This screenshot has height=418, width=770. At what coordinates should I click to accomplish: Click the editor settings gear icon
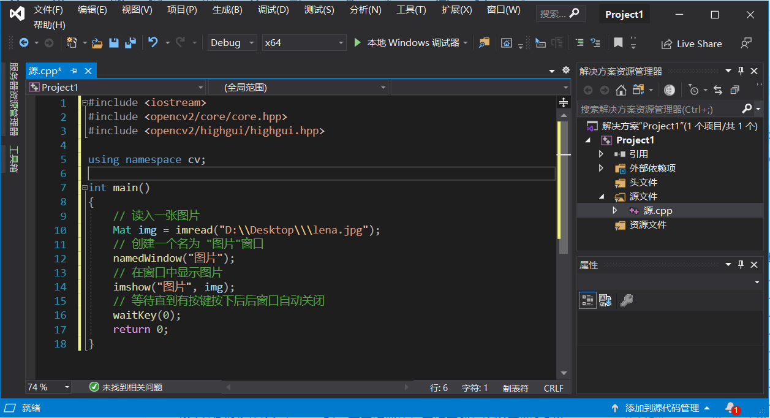pyautogui.click(x=566, y=70)
